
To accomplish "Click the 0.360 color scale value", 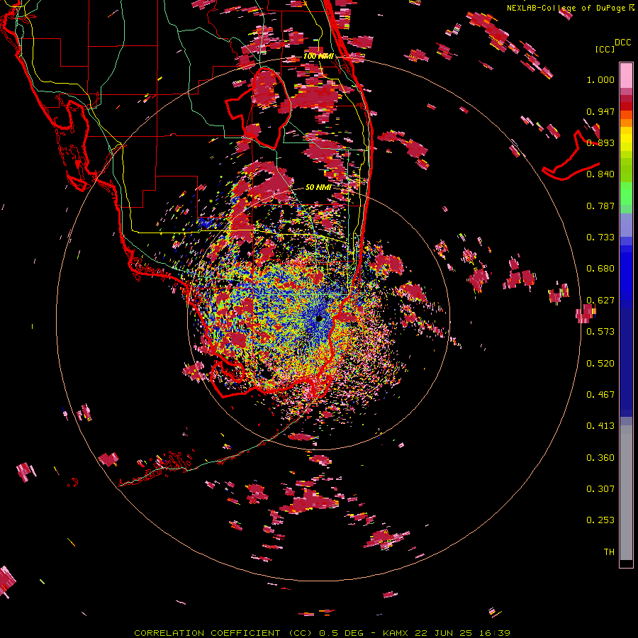I will (x=600, y=458).
